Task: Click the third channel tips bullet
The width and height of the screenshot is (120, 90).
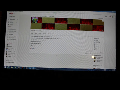Action: [94, 44]
